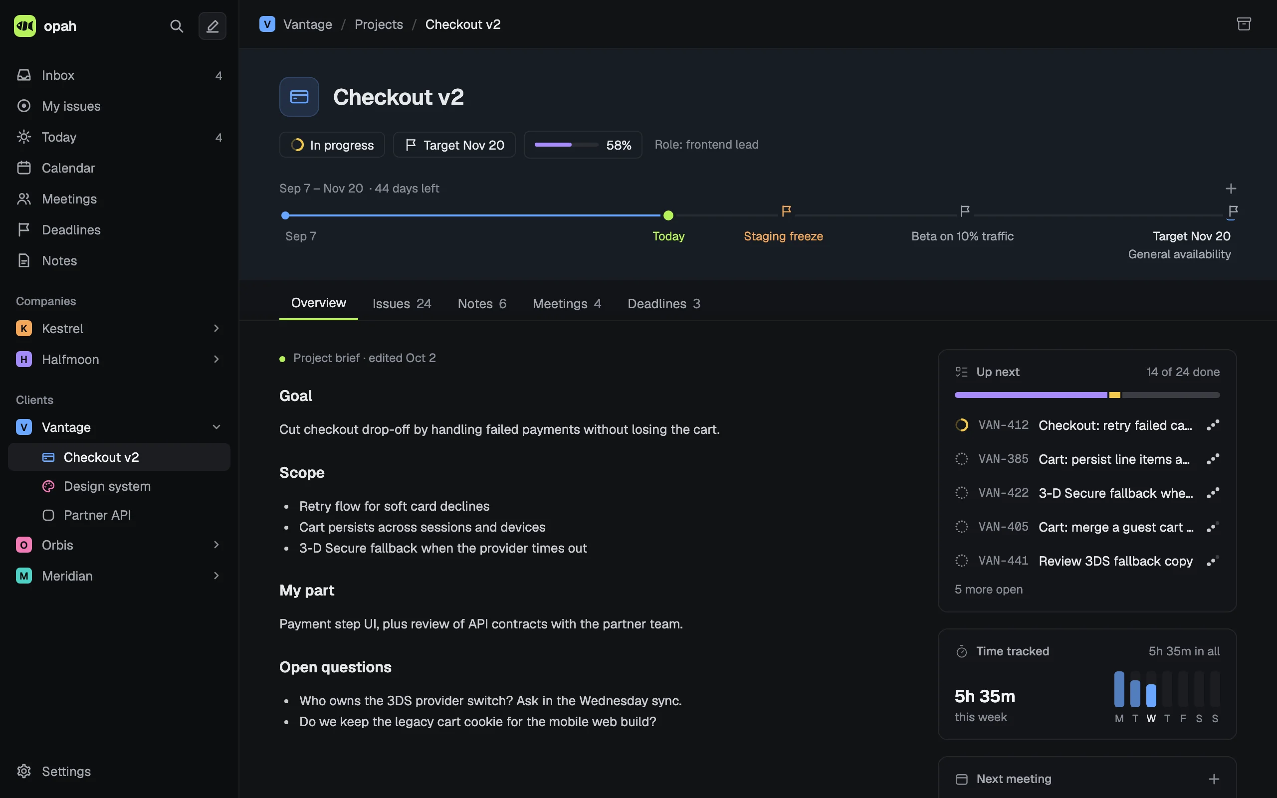This screenshot has width=1277, height=798.
Task: Open Inbox in the sidebar
Action: pyautogui.click(x=119, y=75)
